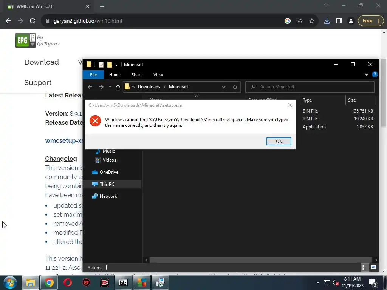The width and height of the screenshot is (387, 290).
Task: Sort files by the Type column
Action: [323, 100]
